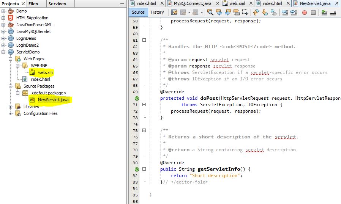The image size is (341, 204).
Task: Collapse the doPost Javadoc comment fold
Action: pos(144,40)
